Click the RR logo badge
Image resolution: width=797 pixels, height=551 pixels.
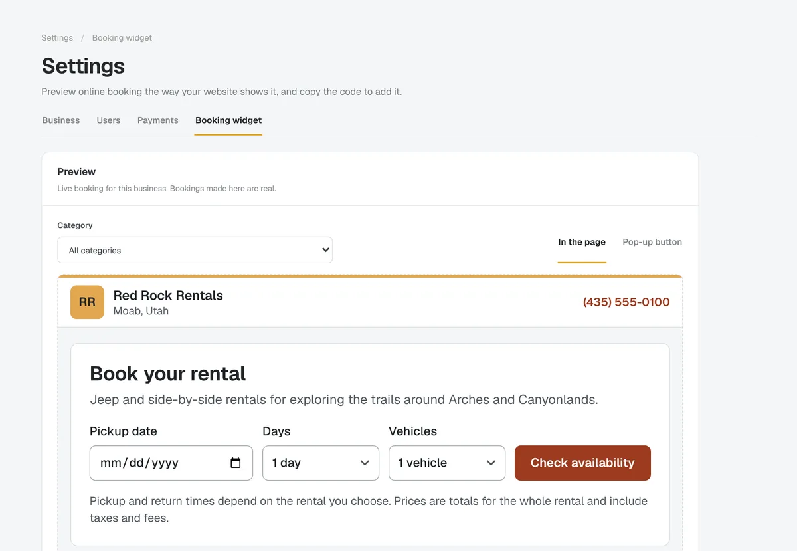87,302
